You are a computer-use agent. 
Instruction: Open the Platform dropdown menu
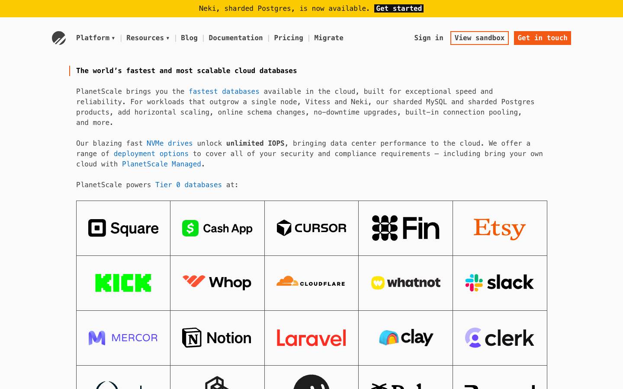(96, 38)
